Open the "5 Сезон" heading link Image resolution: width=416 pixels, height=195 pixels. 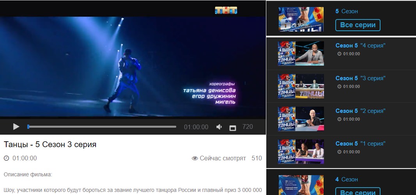[x=347, y=11]
